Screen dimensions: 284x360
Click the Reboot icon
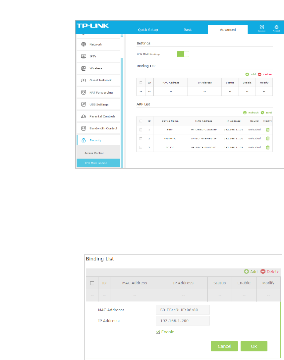point(276,27)
